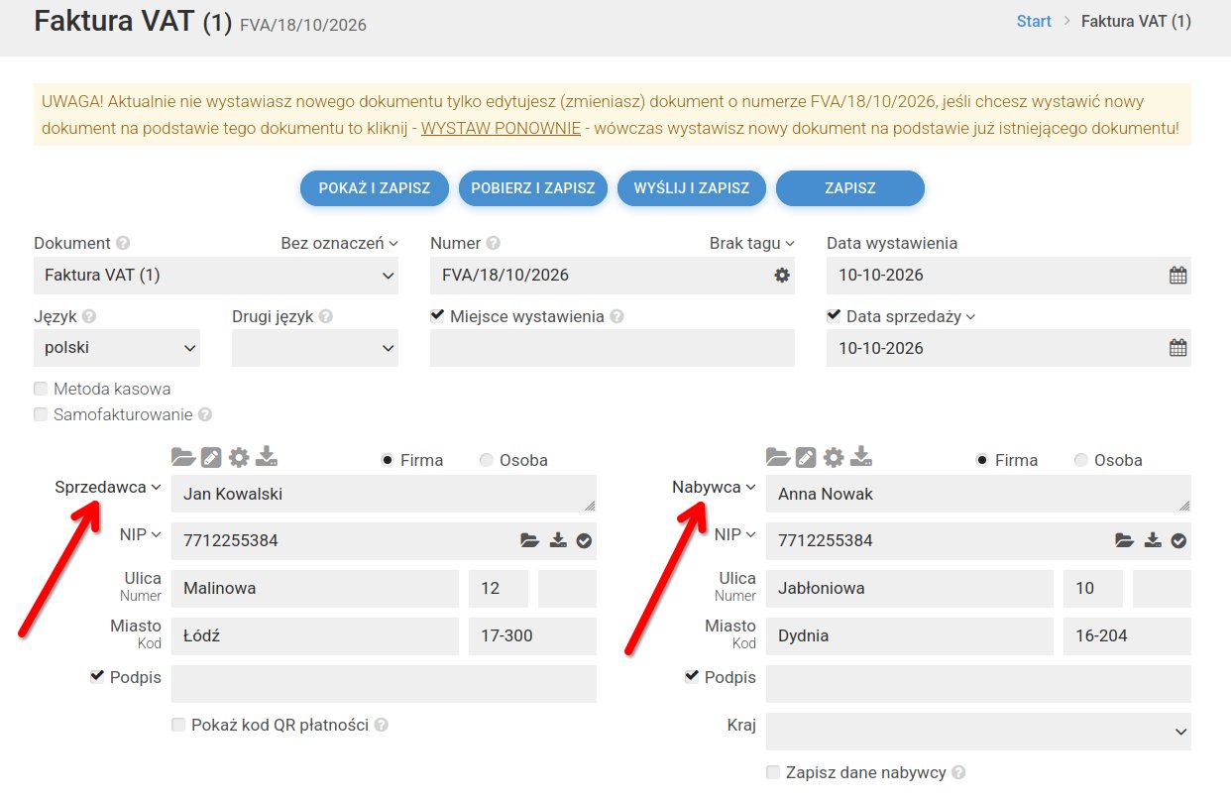Screen dimensions: 1231x801
Task: Open the Dokument dropdown showing Faktura VAT (1)
Action: [216, 276]
